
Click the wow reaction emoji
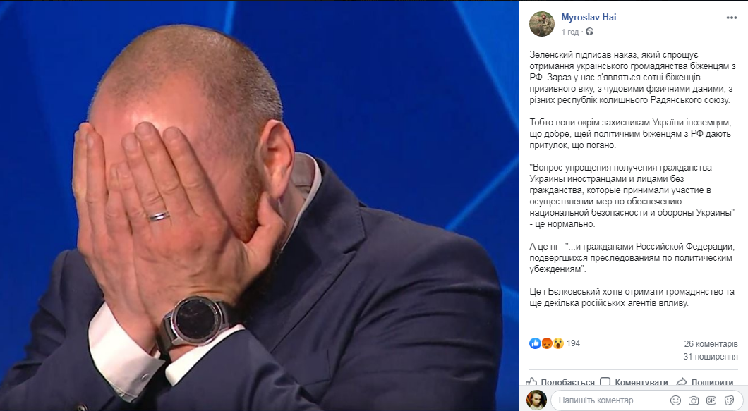(x=558, y=343)
